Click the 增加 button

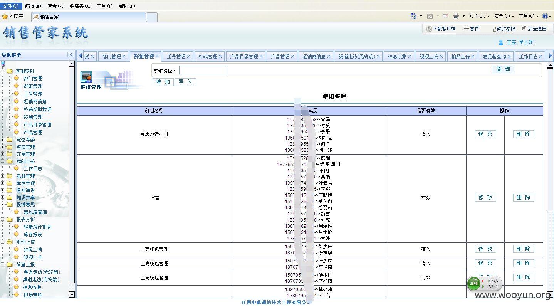[163, 82]
